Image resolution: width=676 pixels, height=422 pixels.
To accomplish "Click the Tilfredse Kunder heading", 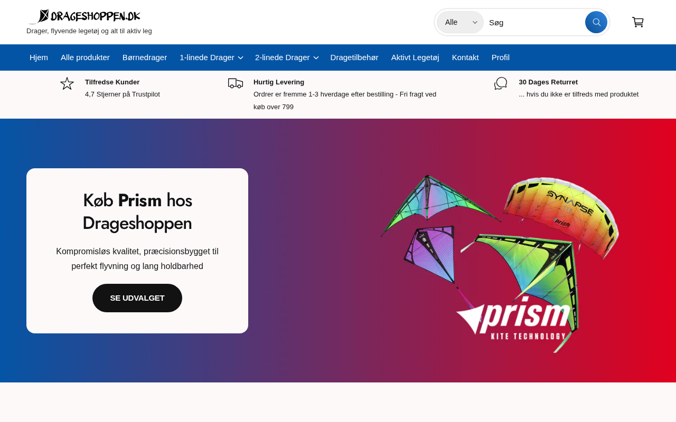I will point(112,82).
